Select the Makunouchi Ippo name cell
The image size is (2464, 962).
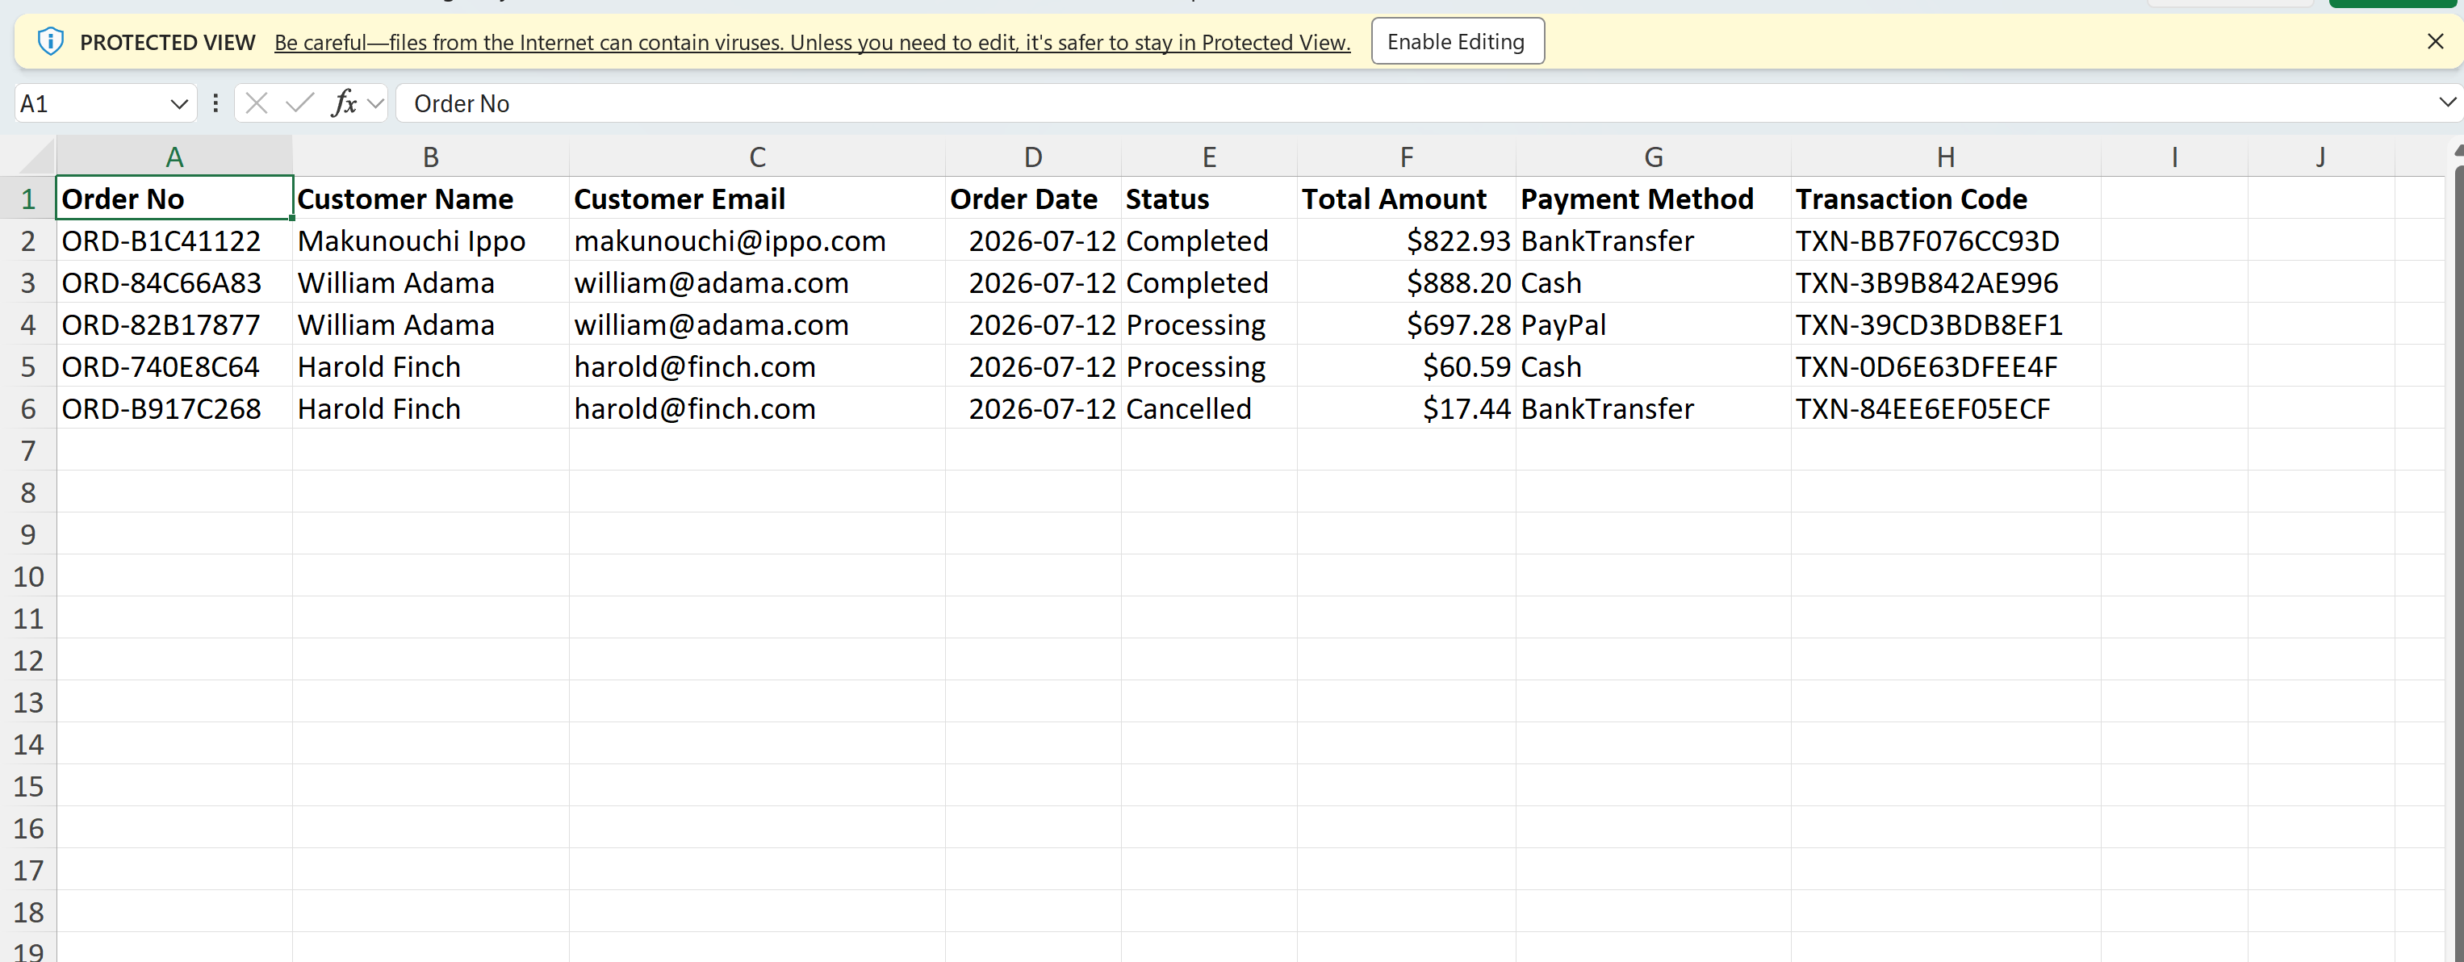pyautogui.click(x=430, y=240)
